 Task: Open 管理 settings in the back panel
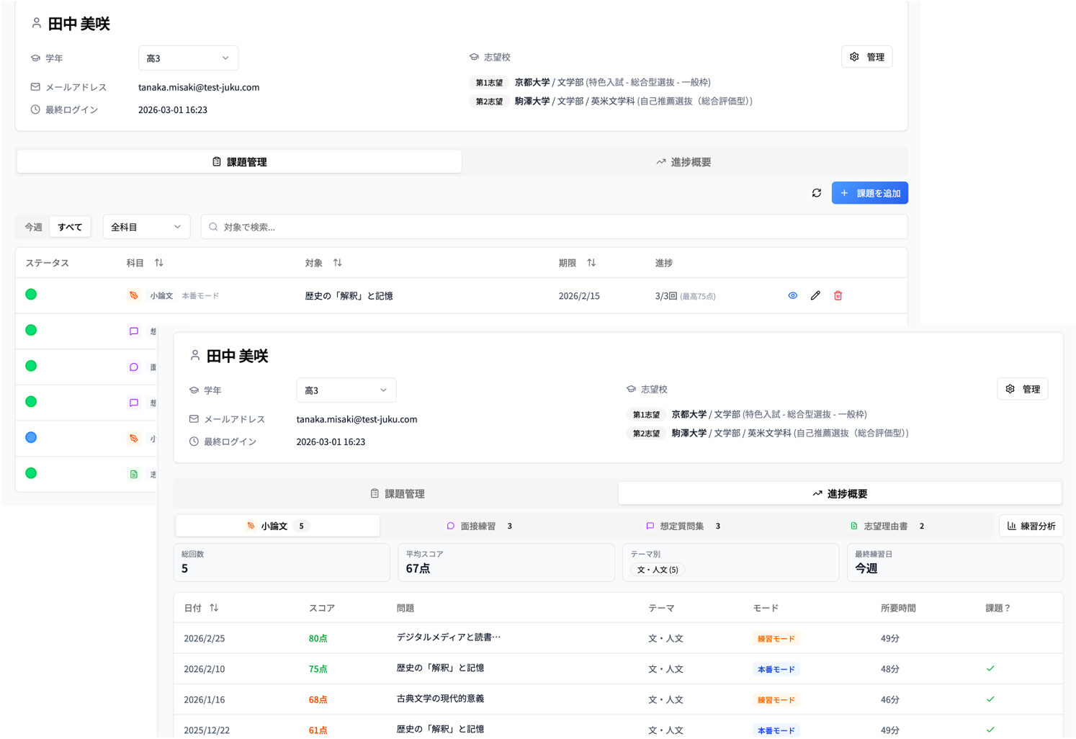click(867, 57)
